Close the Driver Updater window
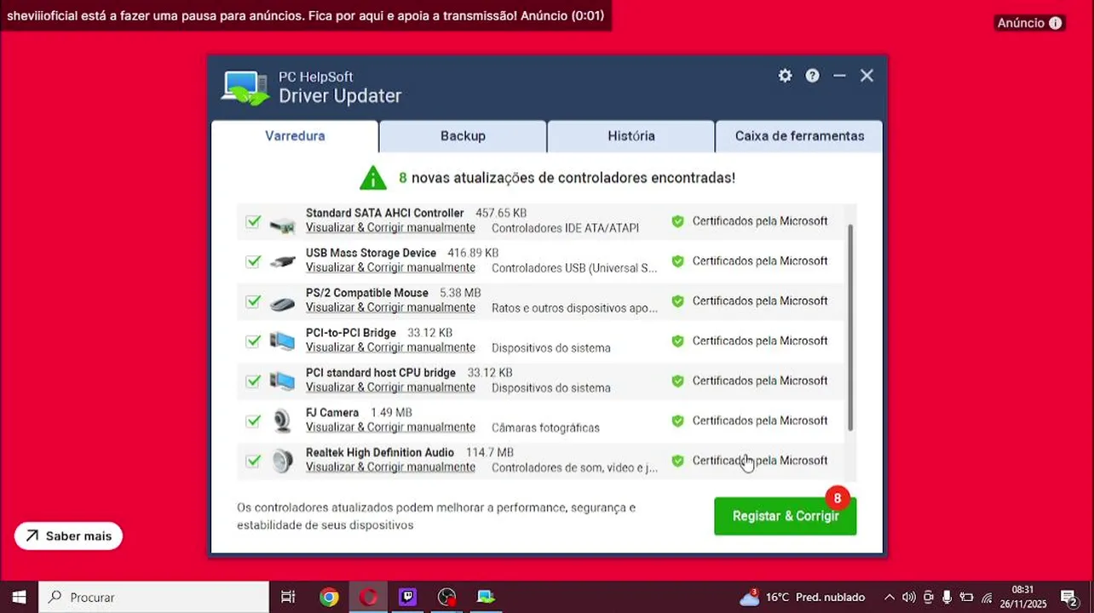 pyautogui.click(x=867, y=76)
